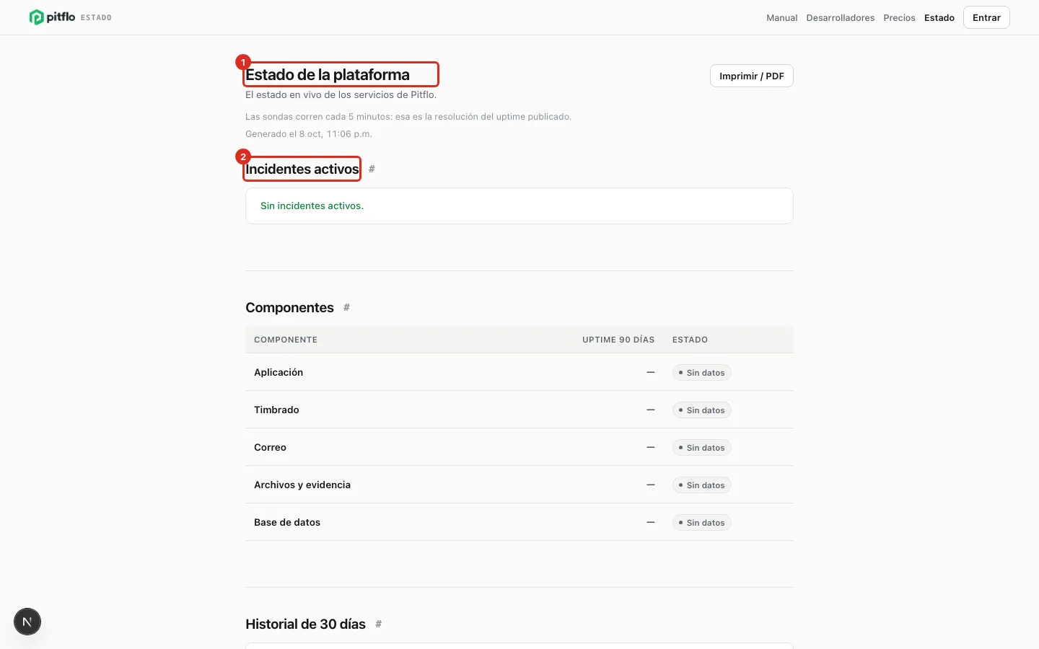This screenshot has height=649, width=1039.
Task: Click the Imprimir / PDF button
Action: [751, 76]
